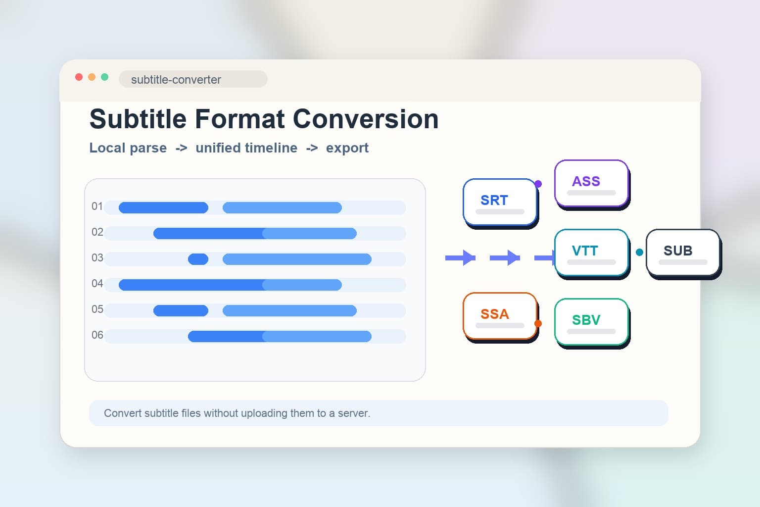Expand the export step in breadcrumb
Screen dimensions: 760x507
coord(347,148)
